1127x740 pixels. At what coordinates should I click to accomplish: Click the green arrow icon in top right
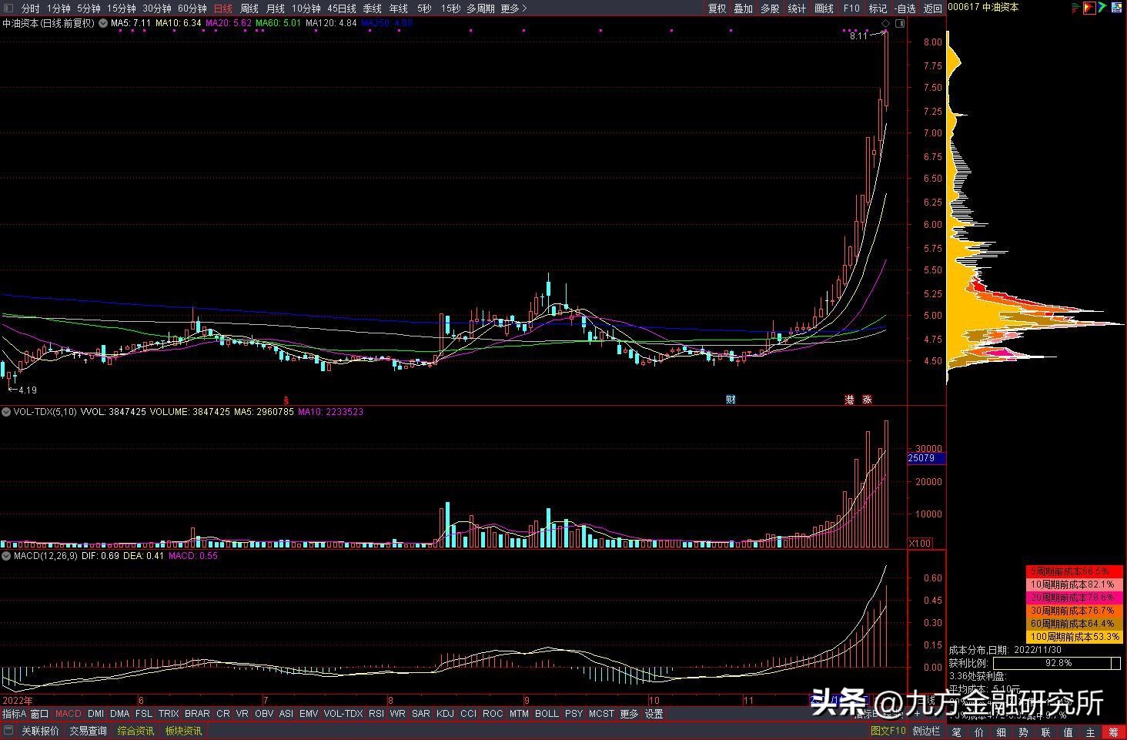point(1102,8)
